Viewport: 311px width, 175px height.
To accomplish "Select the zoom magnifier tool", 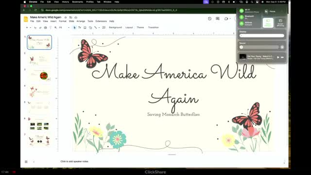I will [55, 28].
